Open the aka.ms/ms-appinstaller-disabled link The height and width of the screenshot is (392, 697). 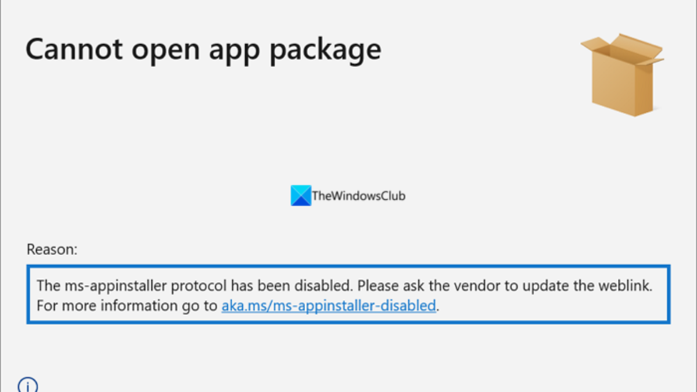coord(328,305)
